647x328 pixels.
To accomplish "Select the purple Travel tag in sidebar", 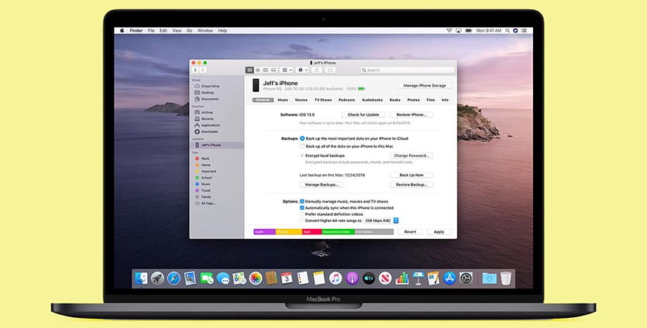I will click(x=203, y=190).
